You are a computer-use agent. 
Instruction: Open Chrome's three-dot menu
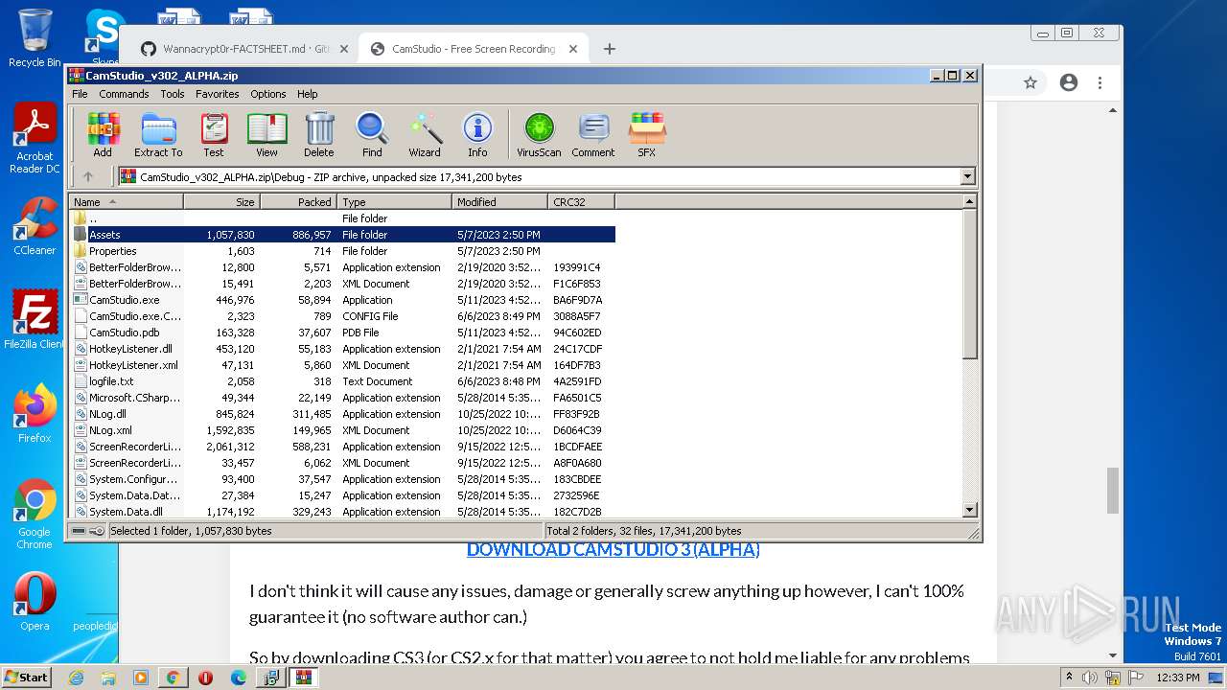[1100, 82]
